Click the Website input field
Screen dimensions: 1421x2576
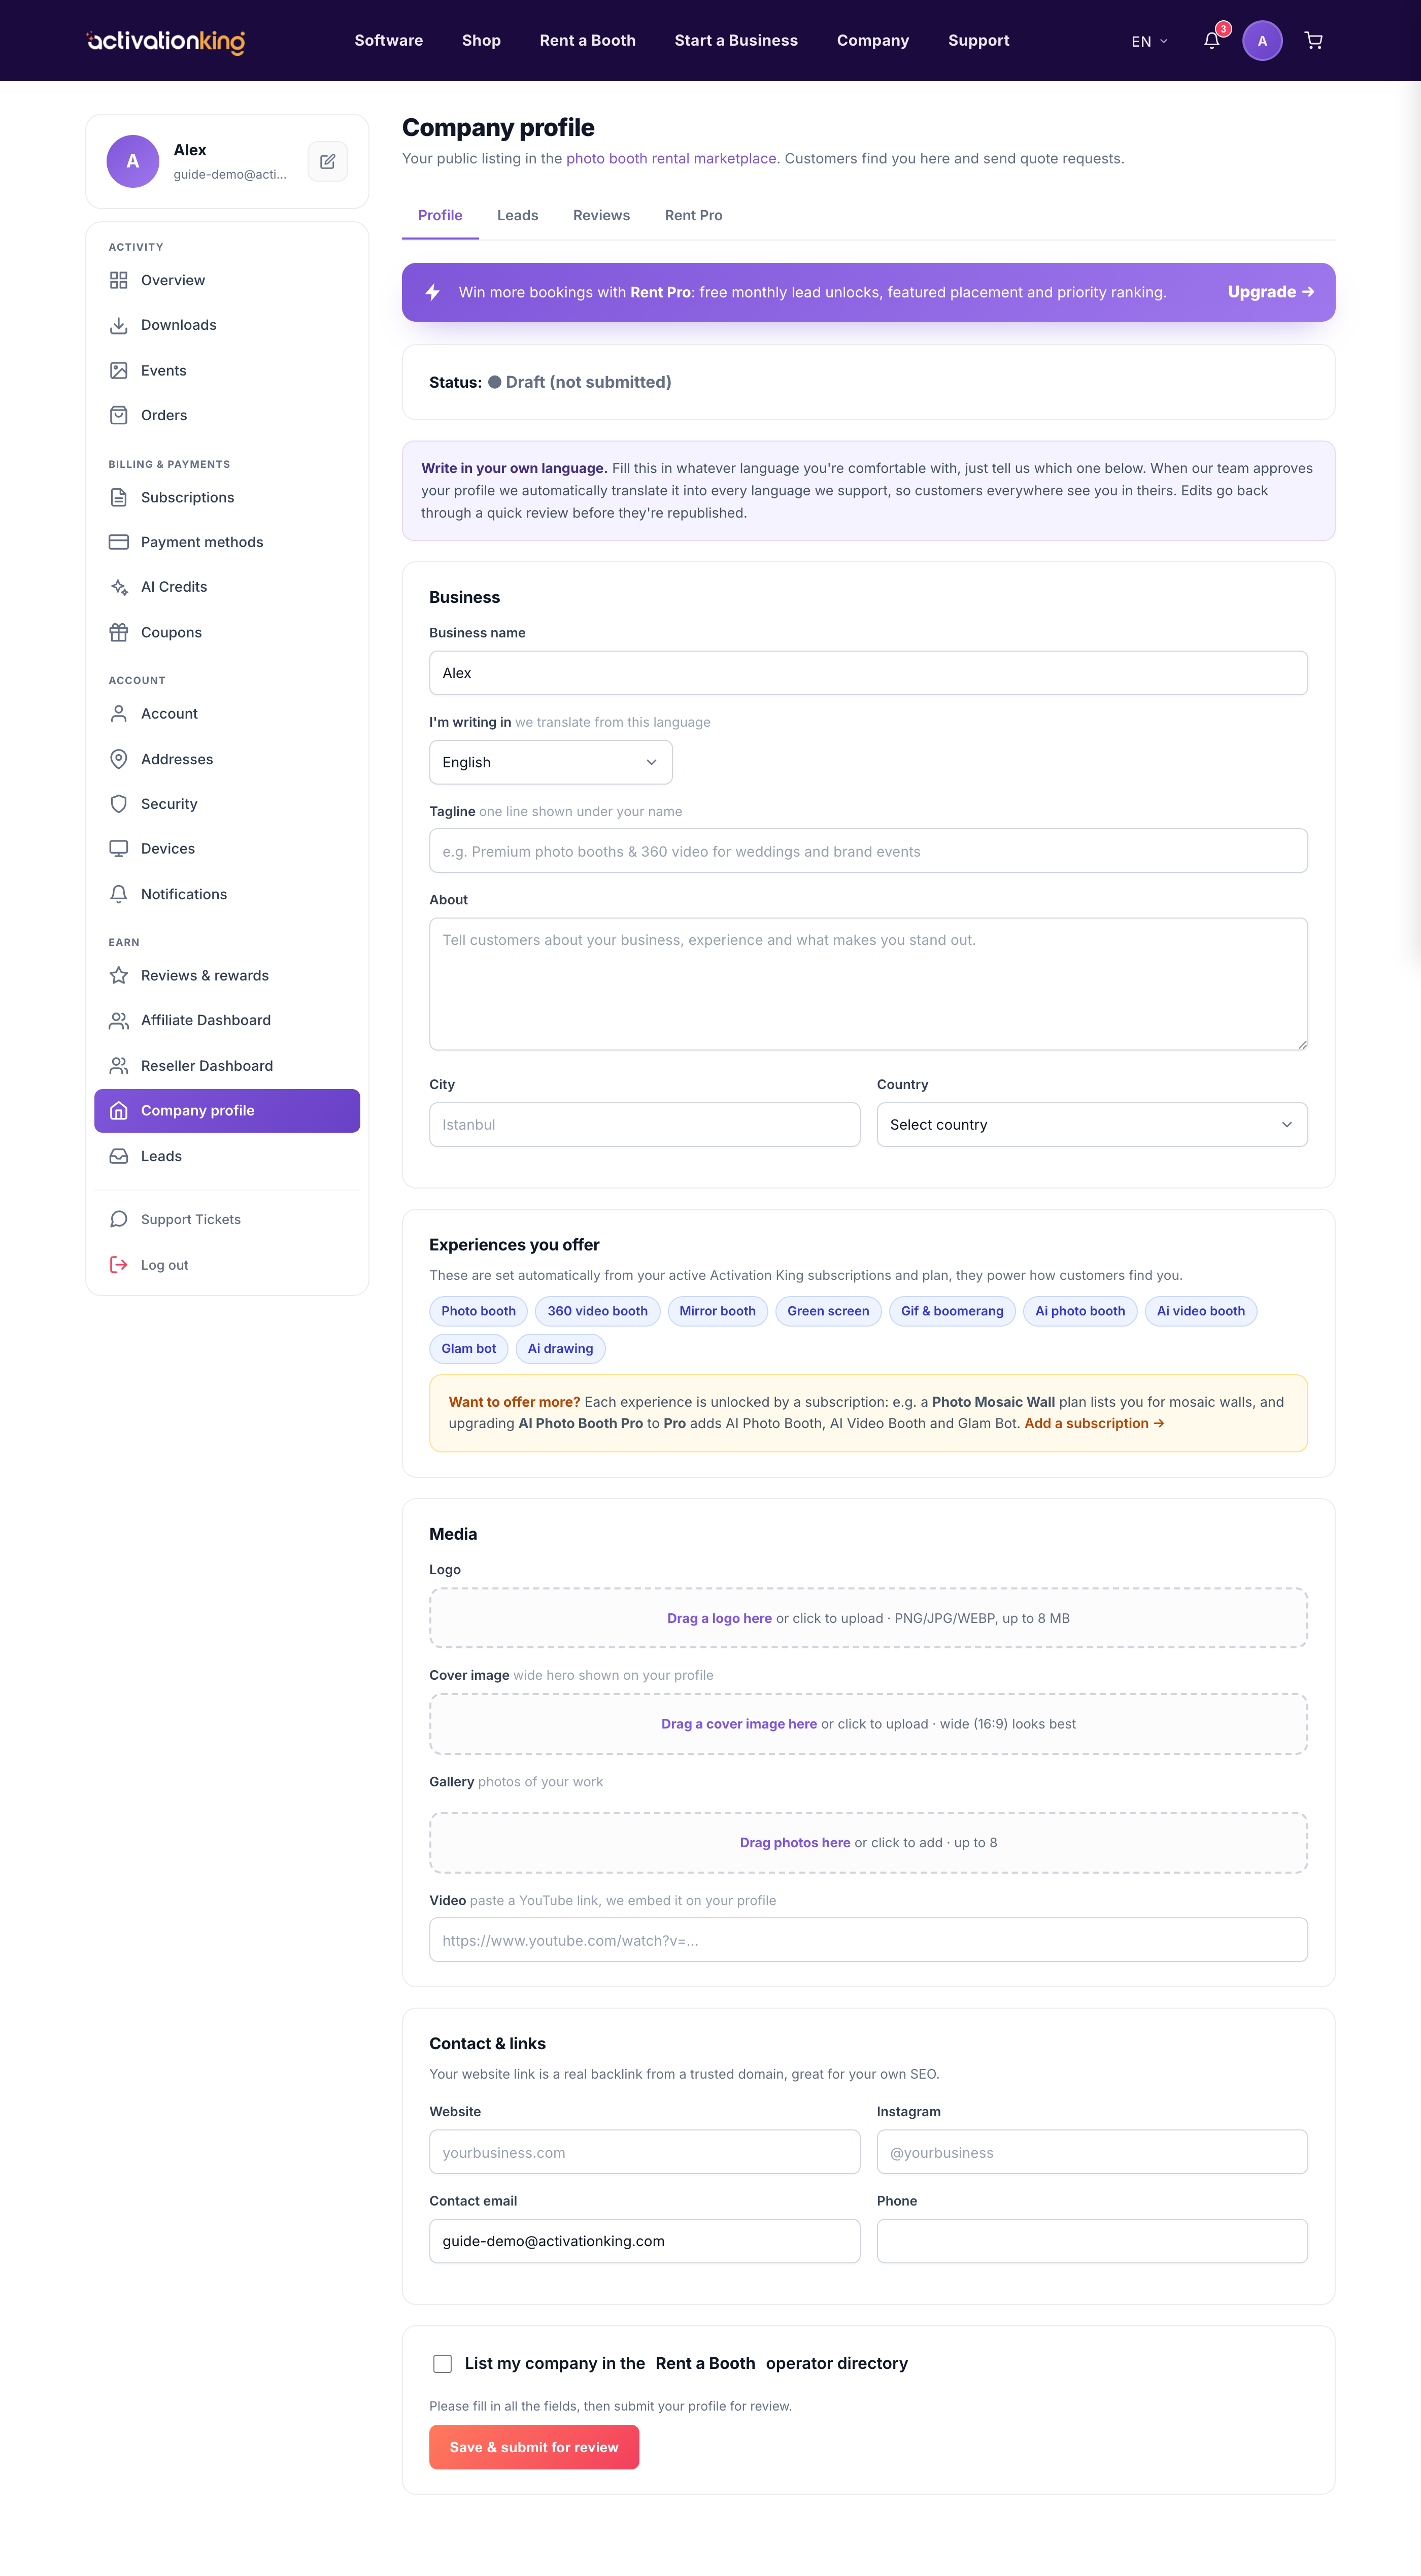[644, 2152]
